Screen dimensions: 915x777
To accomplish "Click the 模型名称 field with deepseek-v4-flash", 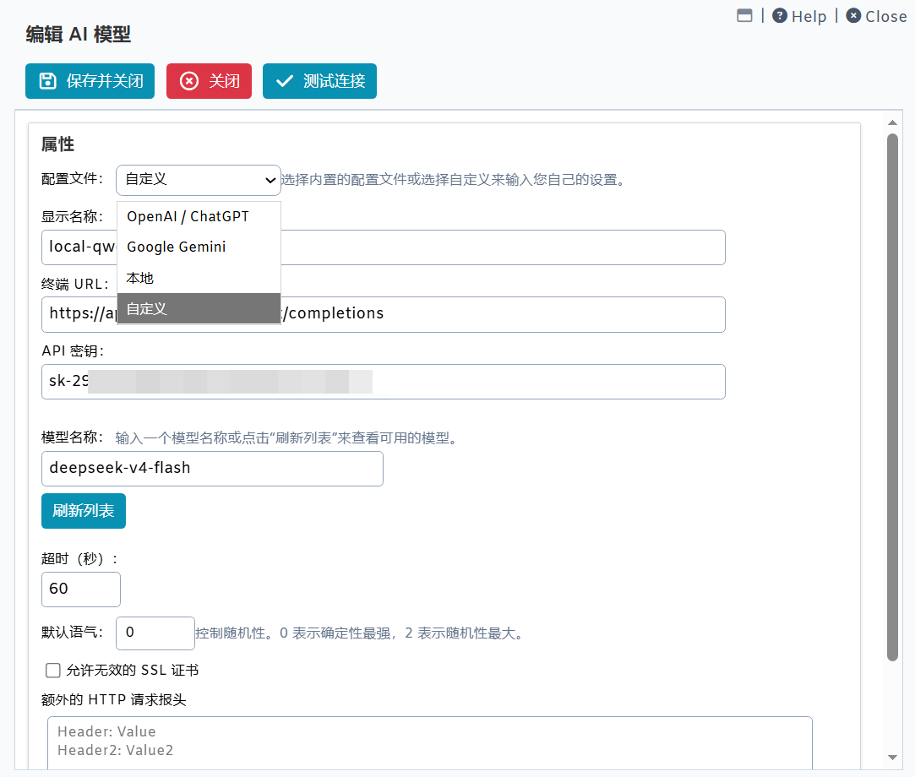I will click(212, 469).
